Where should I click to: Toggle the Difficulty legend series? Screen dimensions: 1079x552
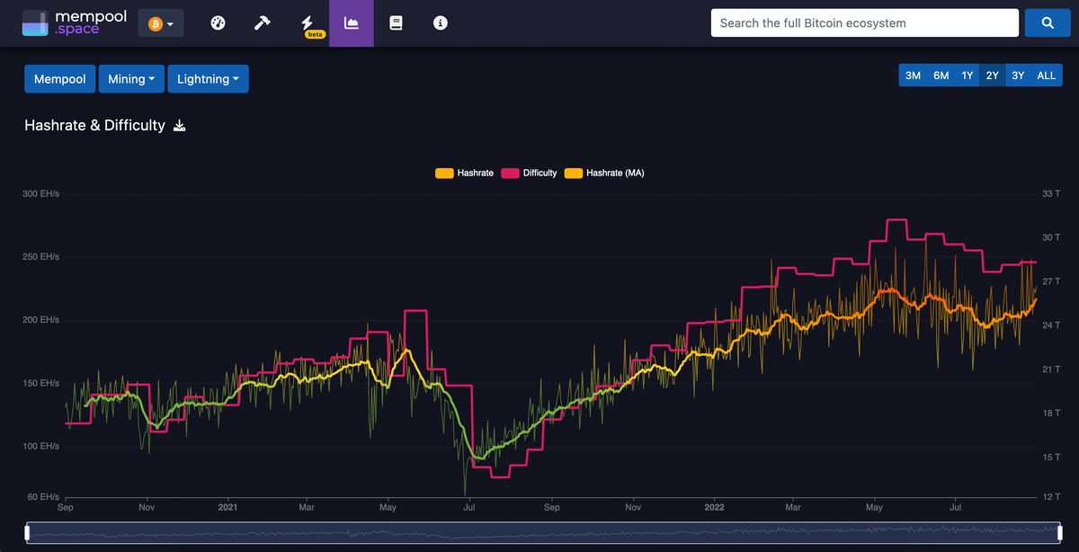click(530, 173)
